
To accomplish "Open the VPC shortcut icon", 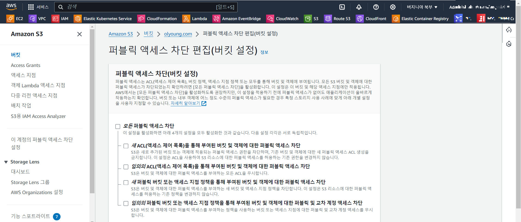I will [x=33, y=19].
